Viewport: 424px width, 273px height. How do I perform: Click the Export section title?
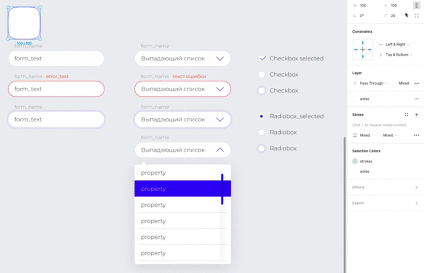tap(358, 203)
